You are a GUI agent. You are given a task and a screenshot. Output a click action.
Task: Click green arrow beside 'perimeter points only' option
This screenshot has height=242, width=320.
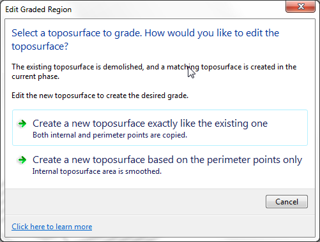pos(22,160)
